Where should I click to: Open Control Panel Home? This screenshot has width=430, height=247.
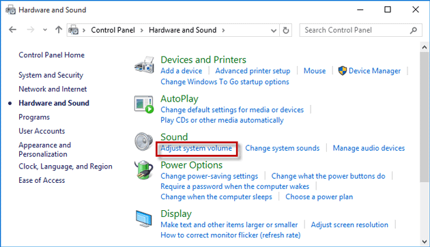point(52,55)
